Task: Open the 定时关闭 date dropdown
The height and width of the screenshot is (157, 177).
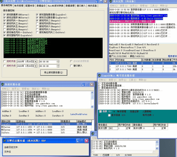Action: coord(36,66)
